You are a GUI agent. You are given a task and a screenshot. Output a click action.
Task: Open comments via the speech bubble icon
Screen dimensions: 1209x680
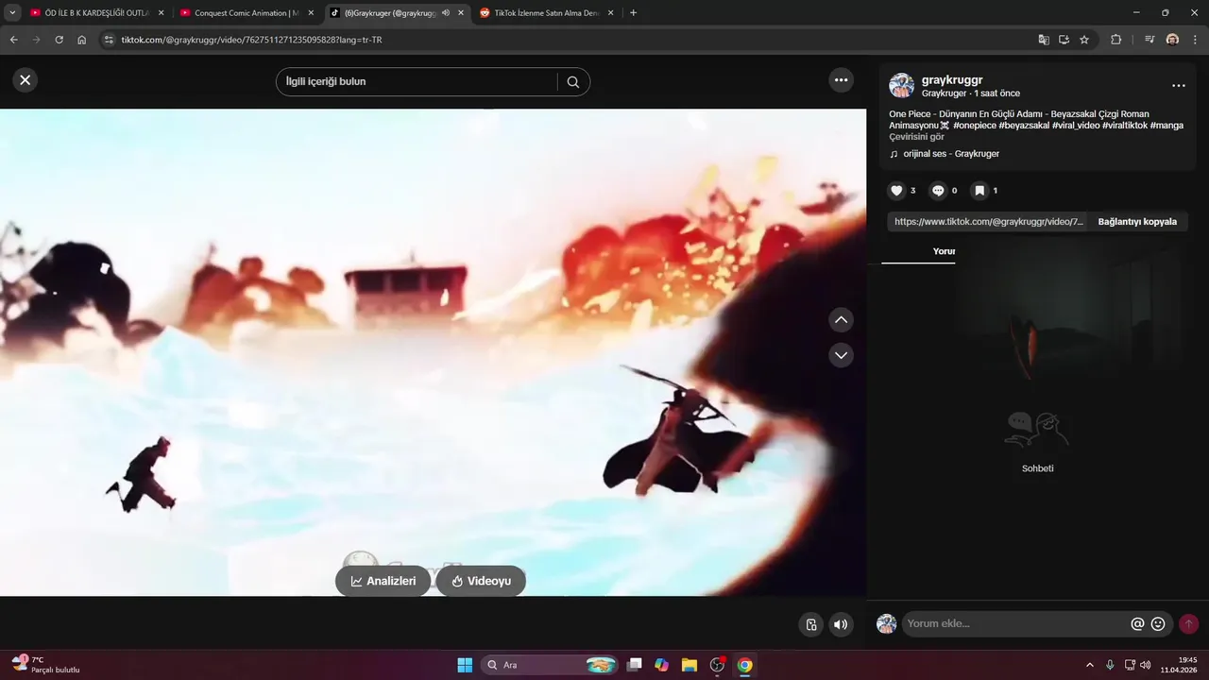pos(938,191)
